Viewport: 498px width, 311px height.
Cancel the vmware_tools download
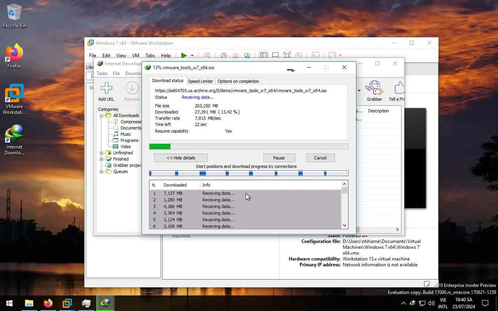(320, 158)
